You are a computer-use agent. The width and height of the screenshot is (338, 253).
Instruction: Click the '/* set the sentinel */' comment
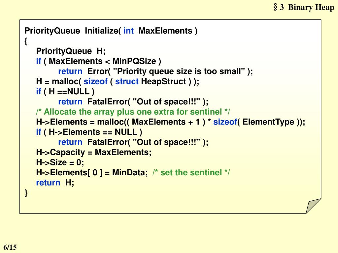[x=191, y=173]
